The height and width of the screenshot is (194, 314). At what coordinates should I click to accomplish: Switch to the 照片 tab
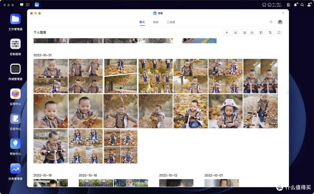[142, 22]
